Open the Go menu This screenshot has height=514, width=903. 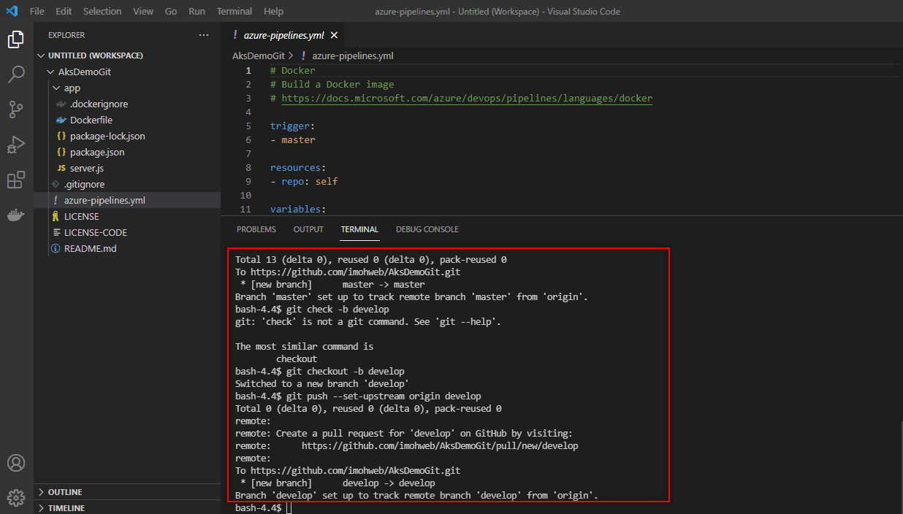(x=171, y=11)
